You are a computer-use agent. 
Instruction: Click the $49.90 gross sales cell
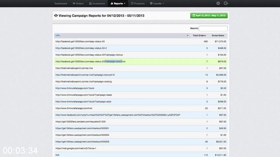click(x=223, y=128)
